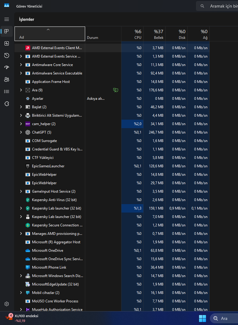The image size is (238, 325).
Task: Open the Performance sidebar icon
Action: click(x=7, y=43)
